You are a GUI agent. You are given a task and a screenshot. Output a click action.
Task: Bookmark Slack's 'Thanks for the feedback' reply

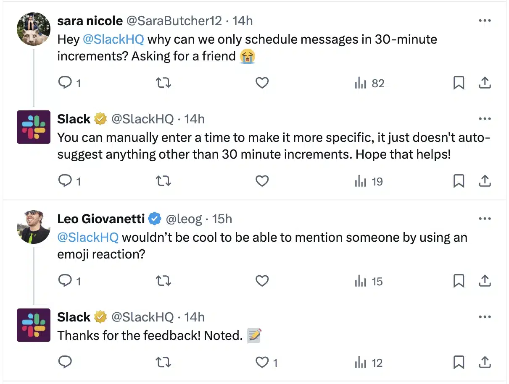click(x=459, y=363)
